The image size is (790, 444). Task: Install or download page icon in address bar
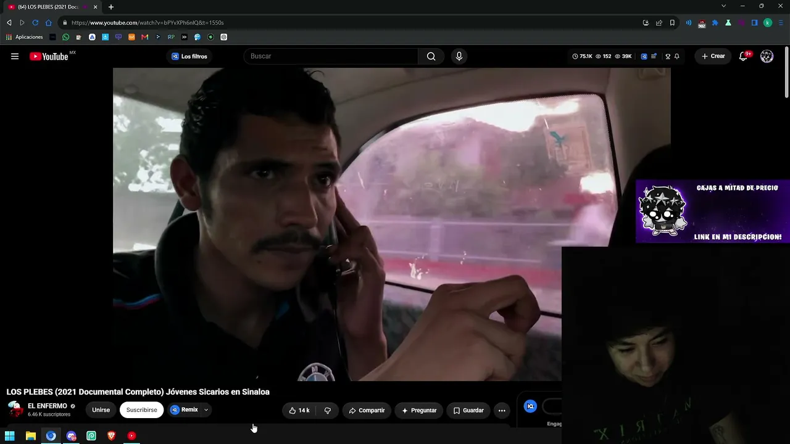[646, 23]
